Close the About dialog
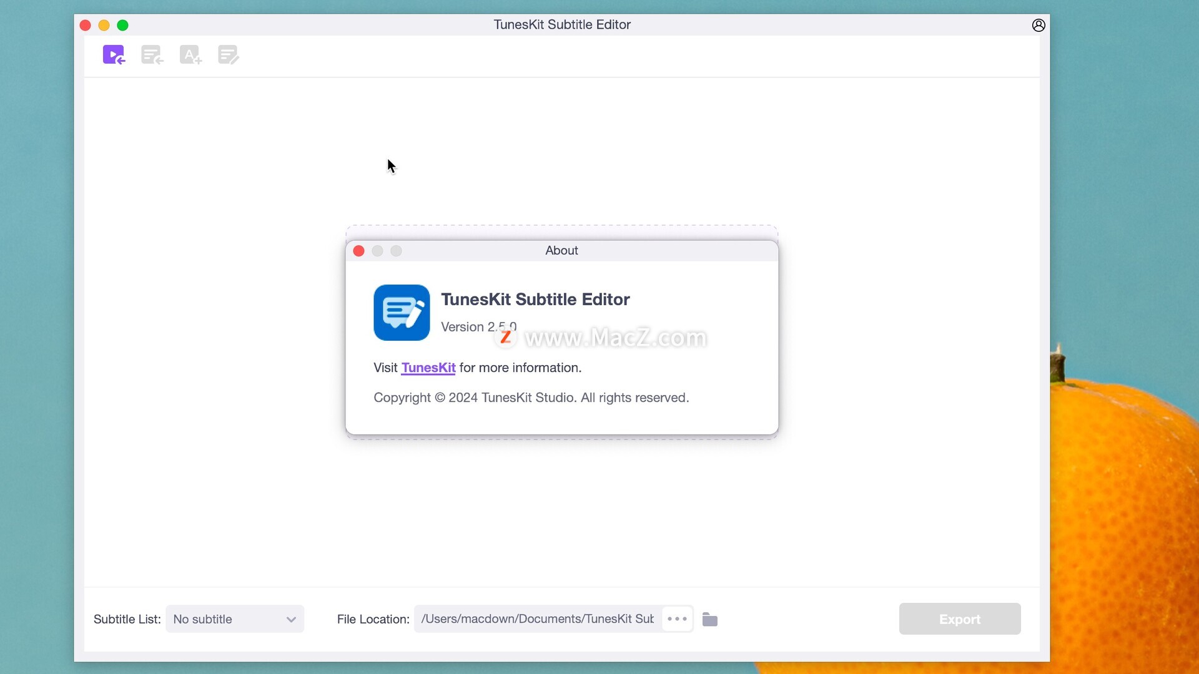The width and height of the screenshot is (1199, 674). pyautogui.click(x=358, y=251)
